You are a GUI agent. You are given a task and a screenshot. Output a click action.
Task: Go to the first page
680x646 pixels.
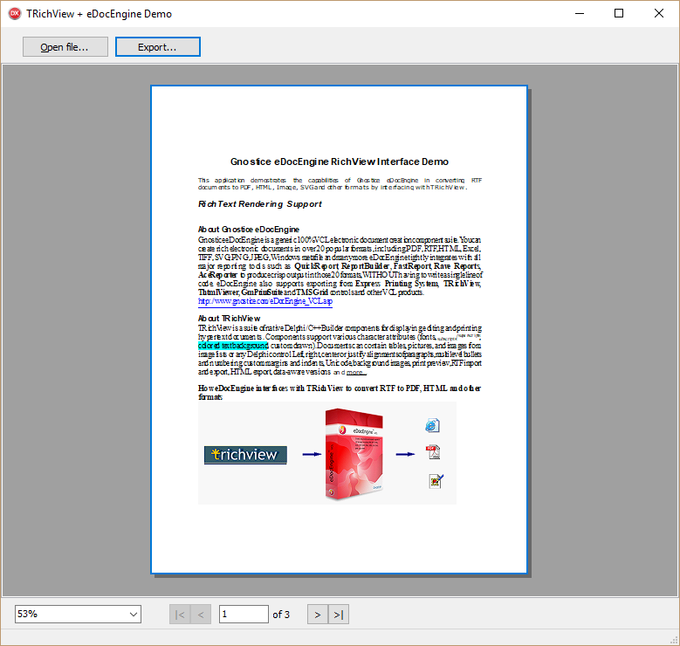(180, 615)
